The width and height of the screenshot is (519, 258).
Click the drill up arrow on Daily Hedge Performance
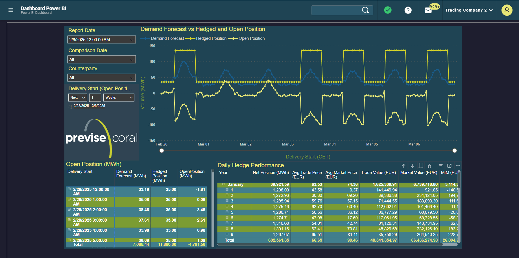pos(404,166)
